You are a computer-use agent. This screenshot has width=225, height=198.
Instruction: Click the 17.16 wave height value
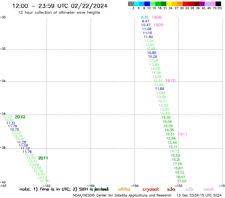[177, 164]
